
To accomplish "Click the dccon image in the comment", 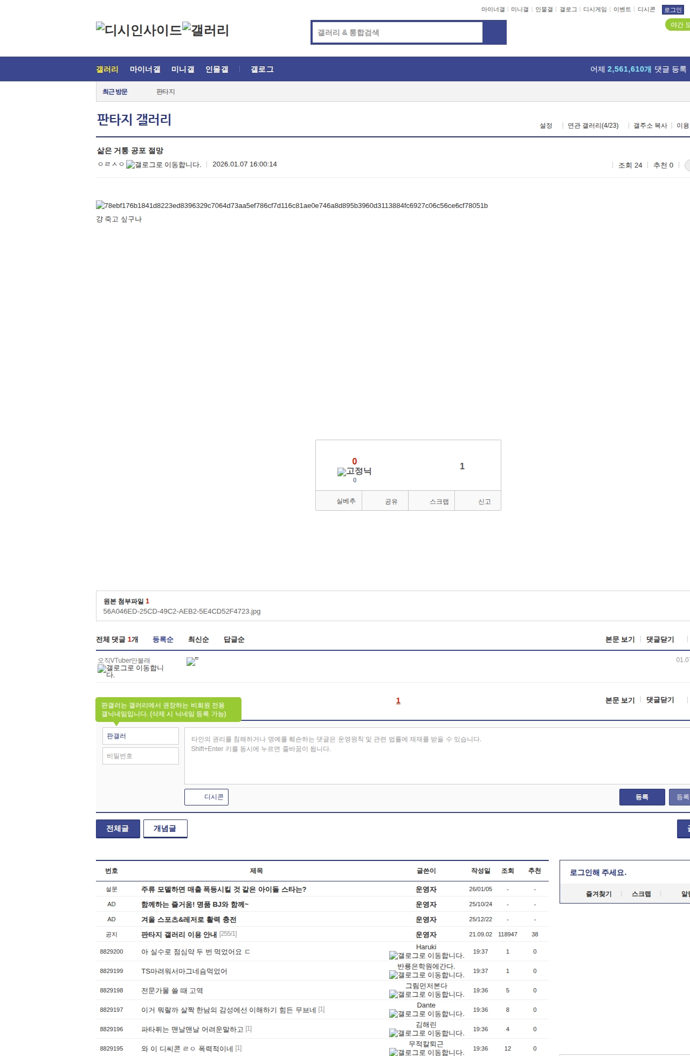I will 192,662.
